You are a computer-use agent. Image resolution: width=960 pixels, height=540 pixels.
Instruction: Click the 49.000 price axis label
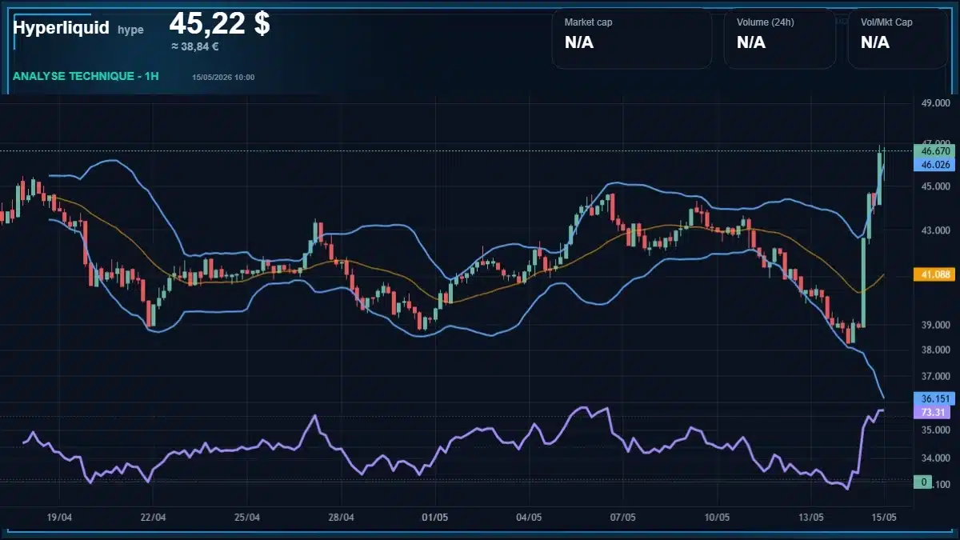(935, 103)
